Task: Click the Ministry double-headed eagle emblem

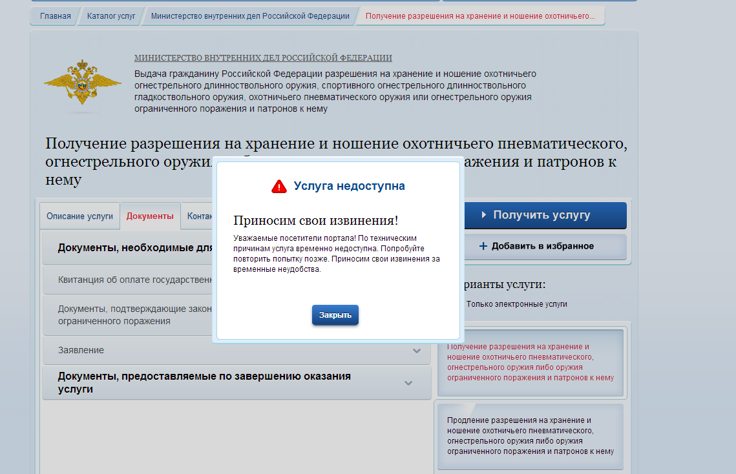Action: coord(82,82)
